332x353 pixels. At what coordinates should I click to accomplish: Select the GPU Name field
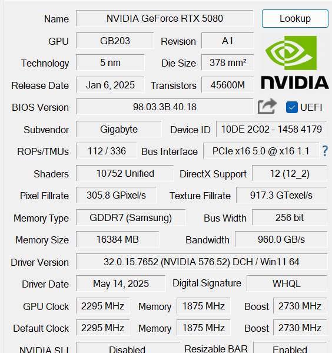click(x=165, y=18)
